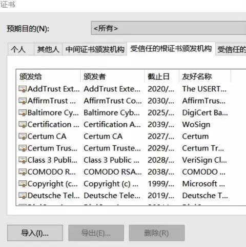Open the 预期目的 dropdown showing <所有>

(x=169, y=28)
